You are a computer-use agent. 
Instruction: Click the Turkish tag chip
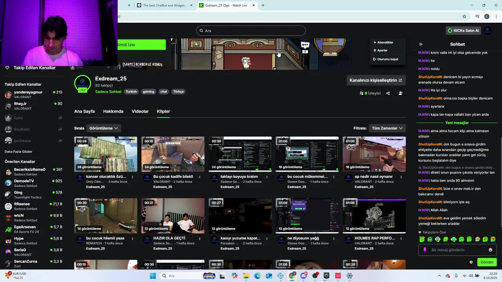click(x=131, y=92)
